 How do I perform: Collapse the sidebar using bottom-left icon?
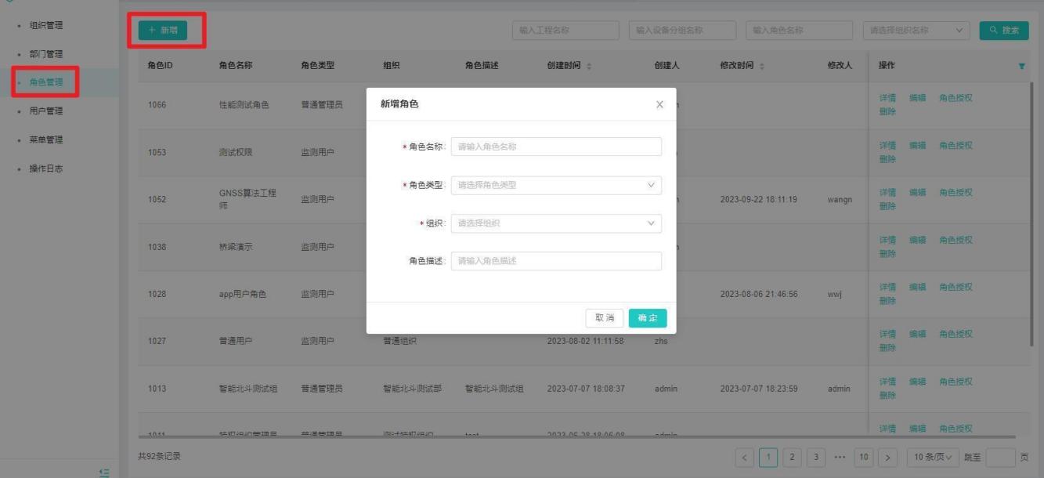click(x=103, y=472)
